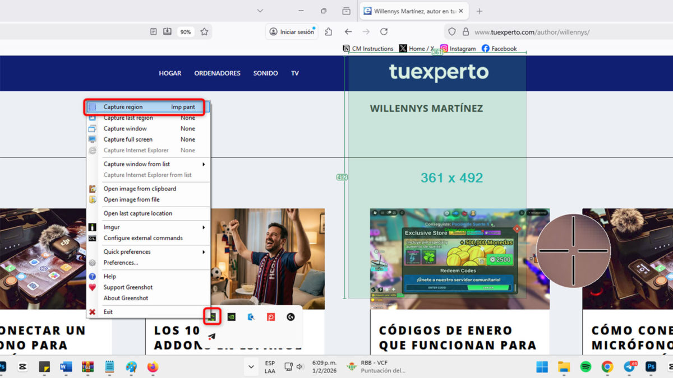Viewport: 673px width, 378px height.
Task: Click the download/save page icon
Action: pos(167,32)
